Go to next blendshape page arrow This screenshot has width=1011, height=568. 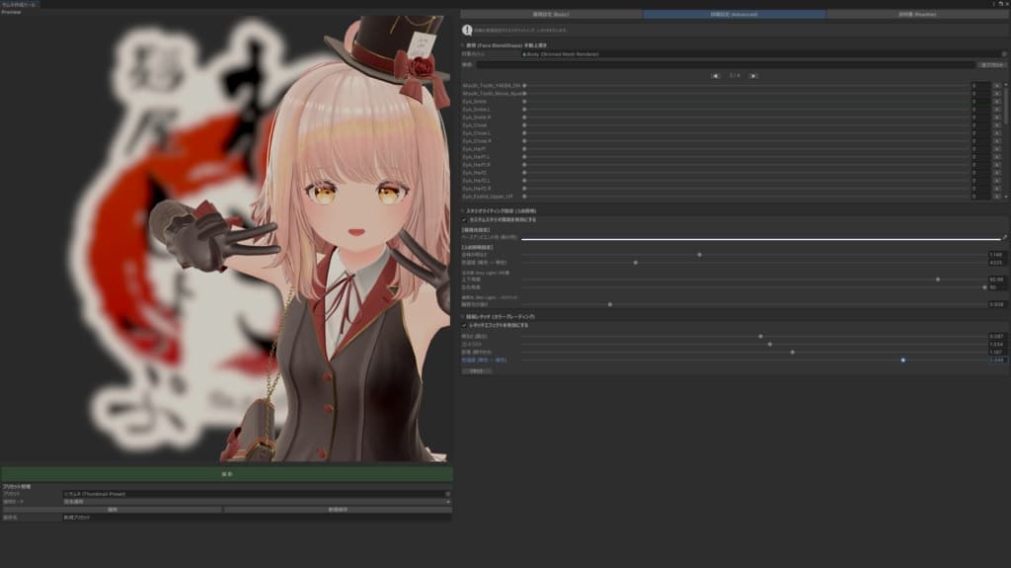(x=753, y=75)
